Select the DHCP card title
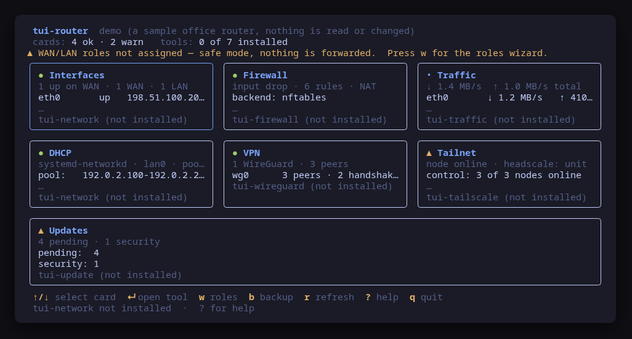Screen dimensions: 632x339 point(60,153)
